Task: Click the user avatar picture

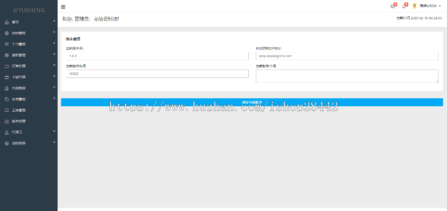Action: point(415,6)
